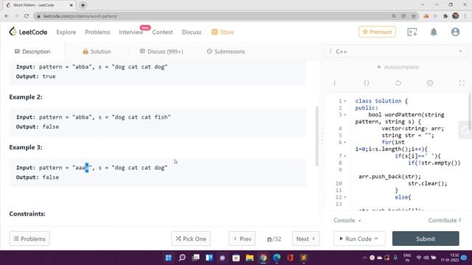Open the Store link

pos(223,32)
